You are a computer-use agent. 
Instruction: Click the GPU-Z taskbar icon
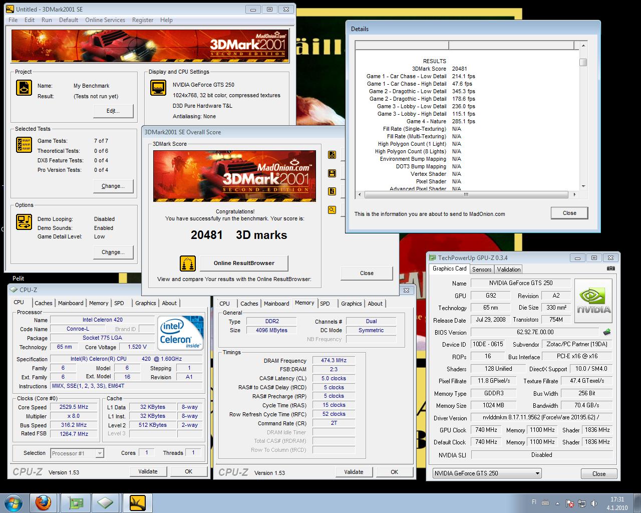tap(76, 502)
